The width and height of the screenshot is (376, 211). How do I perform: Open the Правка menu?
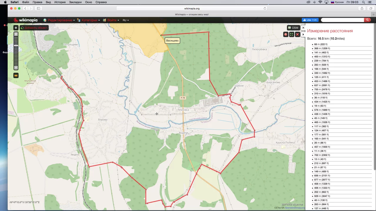coord(37,2)
